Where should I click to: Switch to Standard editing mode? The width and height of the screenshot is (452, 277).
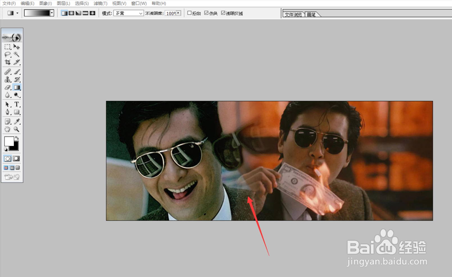pos(8,159)
